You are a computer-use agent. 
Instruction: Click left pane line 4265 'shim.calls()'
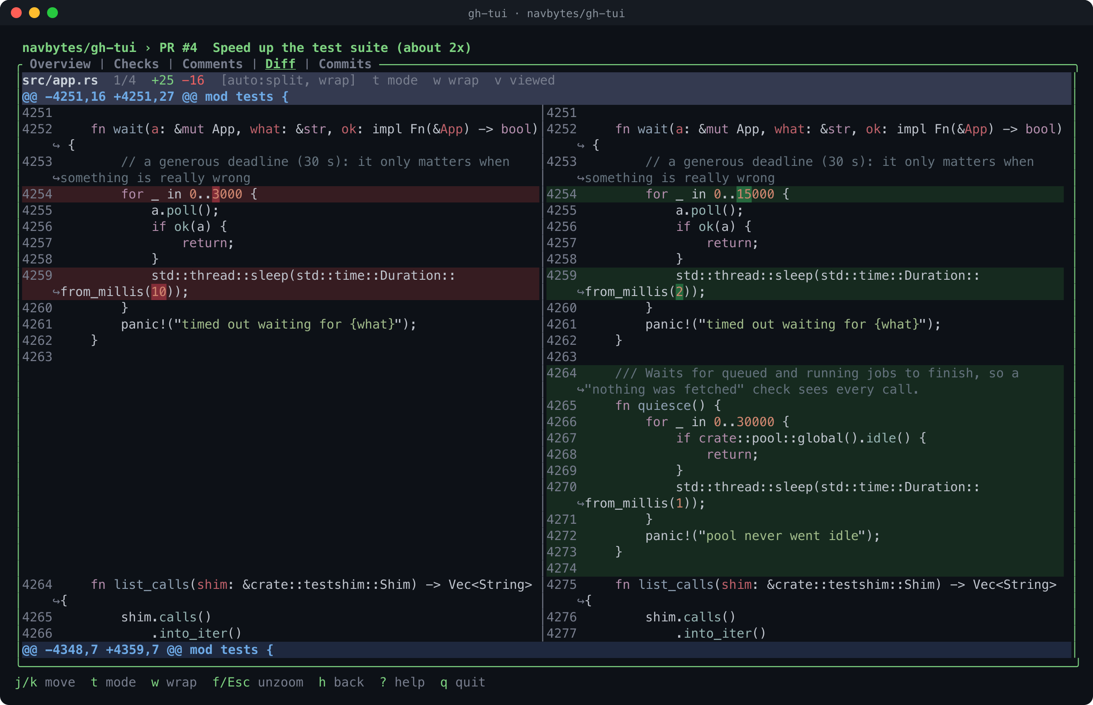(280, 617)
